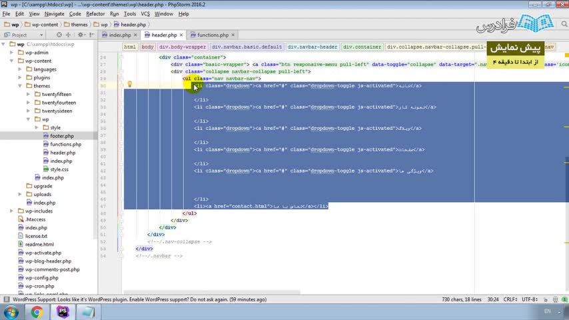Click the scroll-from-source target icon in Project panel
Image resolution: width=569 pixels, height=320 pixels.
click(59, 35)
